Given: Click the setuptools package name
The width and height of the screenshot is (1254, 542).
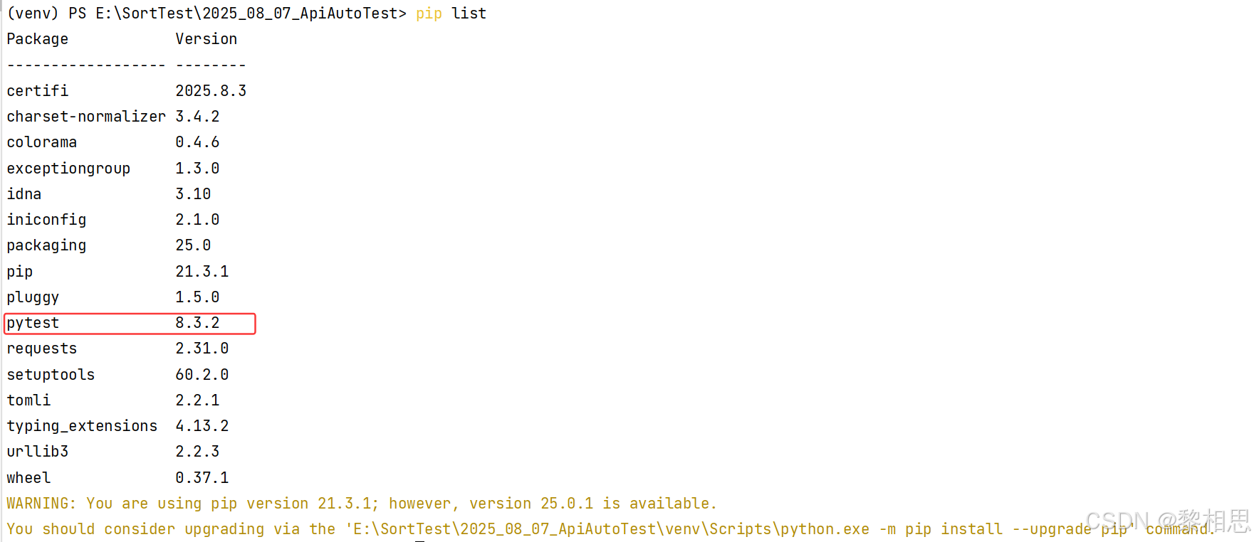Looking at the screenshot, I should pos(51,375).
